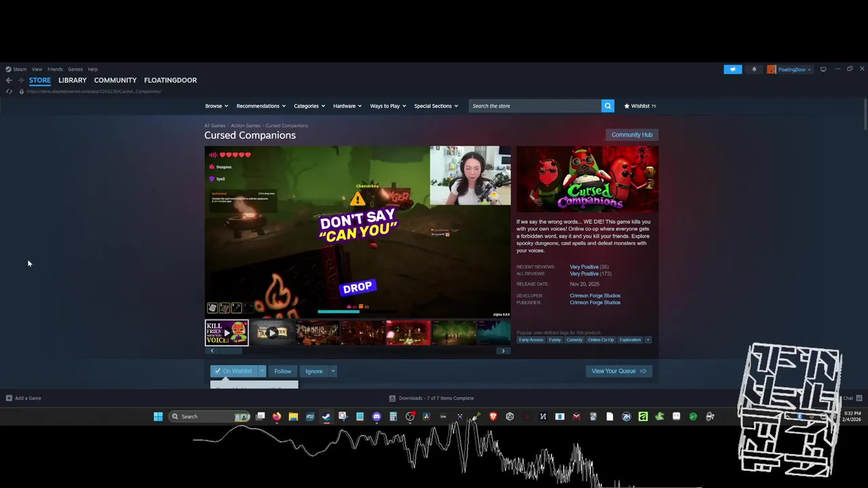Click the Steam logo in menu bar
Screen dimensions: 868x488
[x=9, y=69]
